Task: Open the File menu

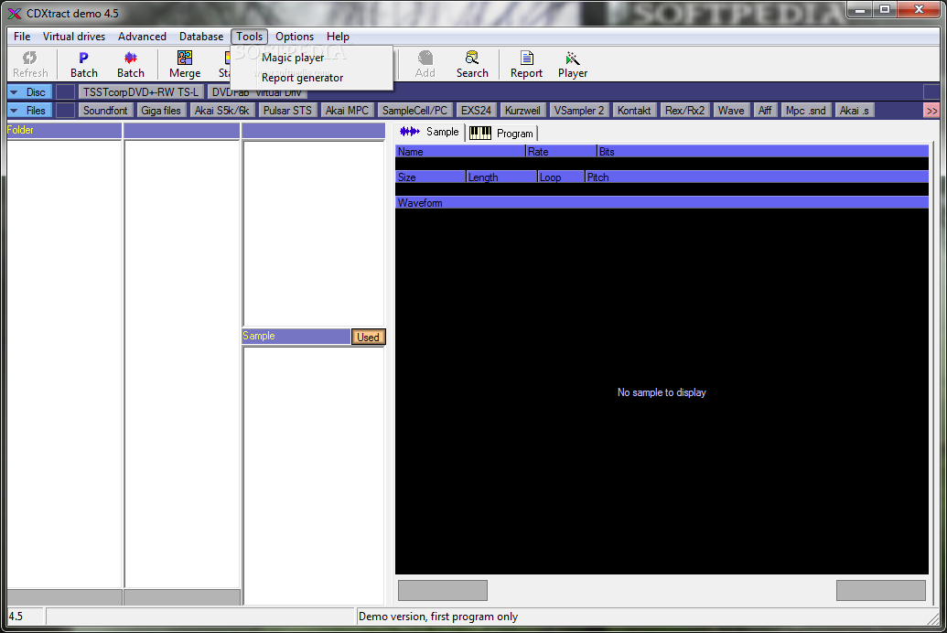Action: click(x=22, y=37)
